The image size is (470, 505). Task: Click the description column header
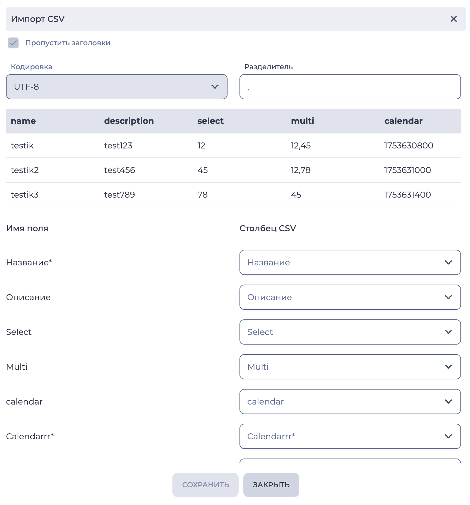click(x=129, y=121)
